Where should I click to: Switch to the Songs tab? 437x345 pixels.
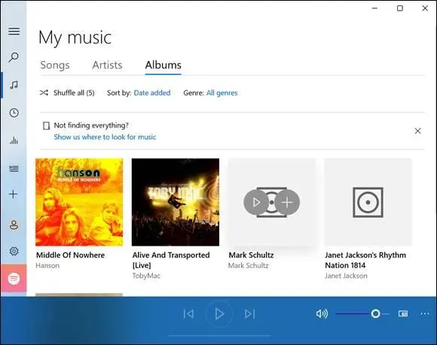pos(55,65)
